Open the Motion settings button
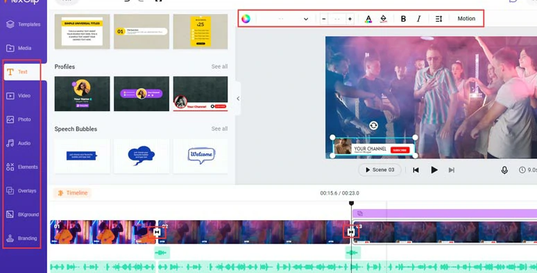Screen dimensions: 537x273 466,19
